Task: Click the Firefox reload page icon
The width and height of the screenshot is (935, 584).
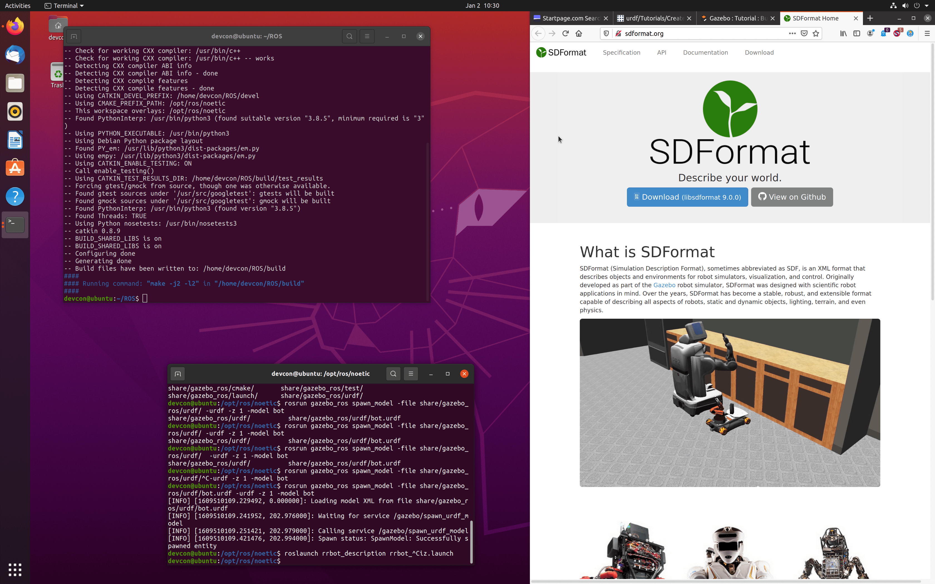Action: [565, 33]
